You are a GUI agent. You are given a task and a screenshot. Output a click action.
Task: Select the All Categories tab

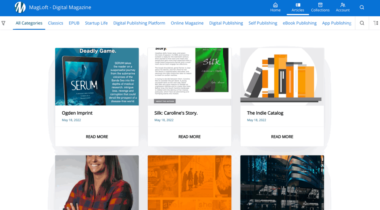pyautogui.click(x=29, y=23)
